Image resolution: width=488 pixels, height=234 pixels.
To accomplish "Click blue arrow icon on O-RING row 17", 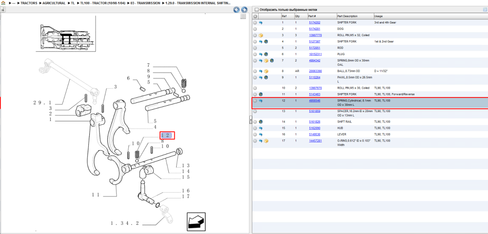I will pyautogui.click(x=261, y=141).
